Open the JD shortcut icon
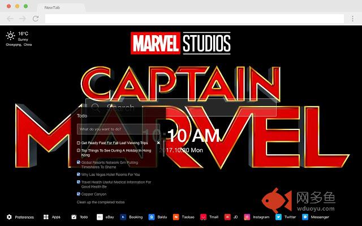362x226 pixels. coord(227,217)
